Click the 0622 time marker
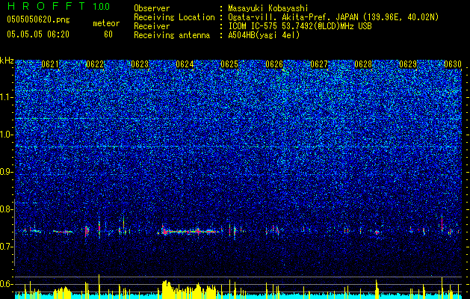Image resolution: width=470 pixels, height=299 pixels. point(95,64)
